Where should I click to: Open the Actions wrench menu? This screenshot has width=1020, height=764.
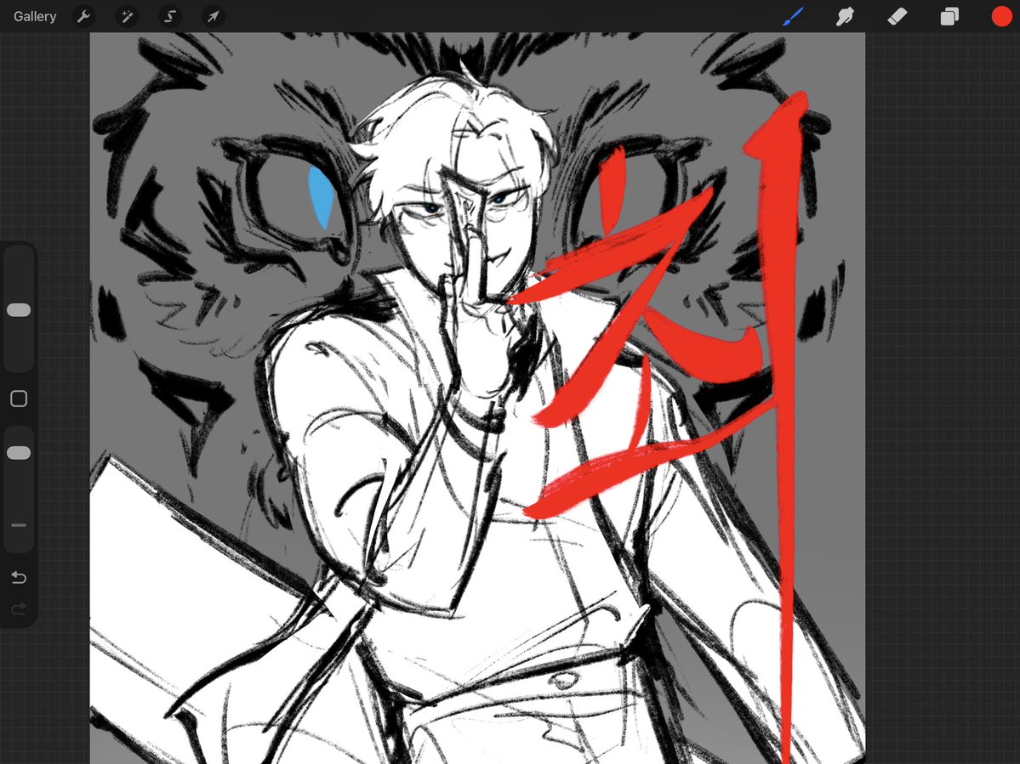pyautogui.click(x=83, y=16)
